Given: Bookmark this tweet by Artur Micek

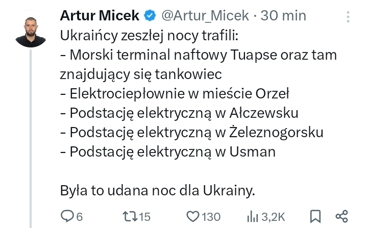Looking at the screenshot, I should (x=316, y=216).
